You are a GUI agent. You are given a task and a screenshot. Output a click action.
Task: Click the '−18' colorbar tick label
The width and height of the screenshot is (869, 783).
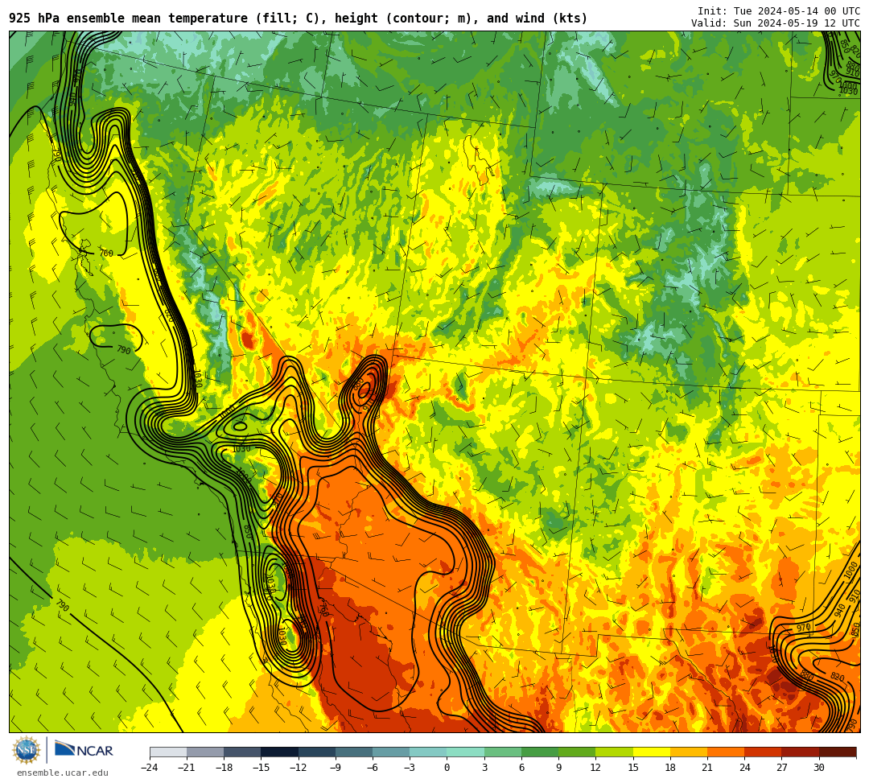pyautogui.click(x=224, y=768)
